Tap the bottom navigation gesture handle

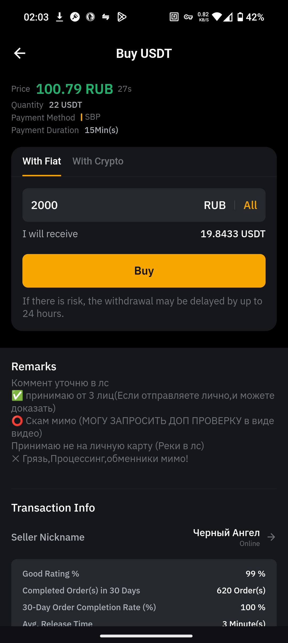(146, 636)
